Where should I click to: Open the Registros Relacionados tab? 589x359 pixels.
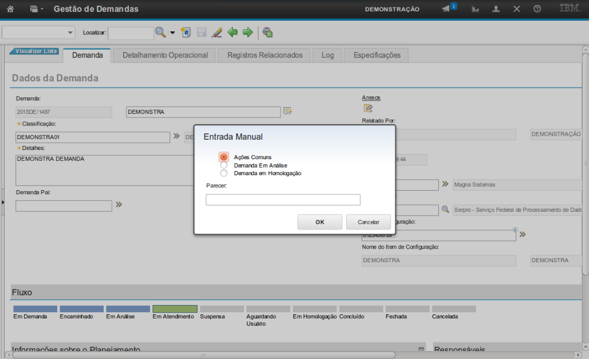(x=264, y=55)
